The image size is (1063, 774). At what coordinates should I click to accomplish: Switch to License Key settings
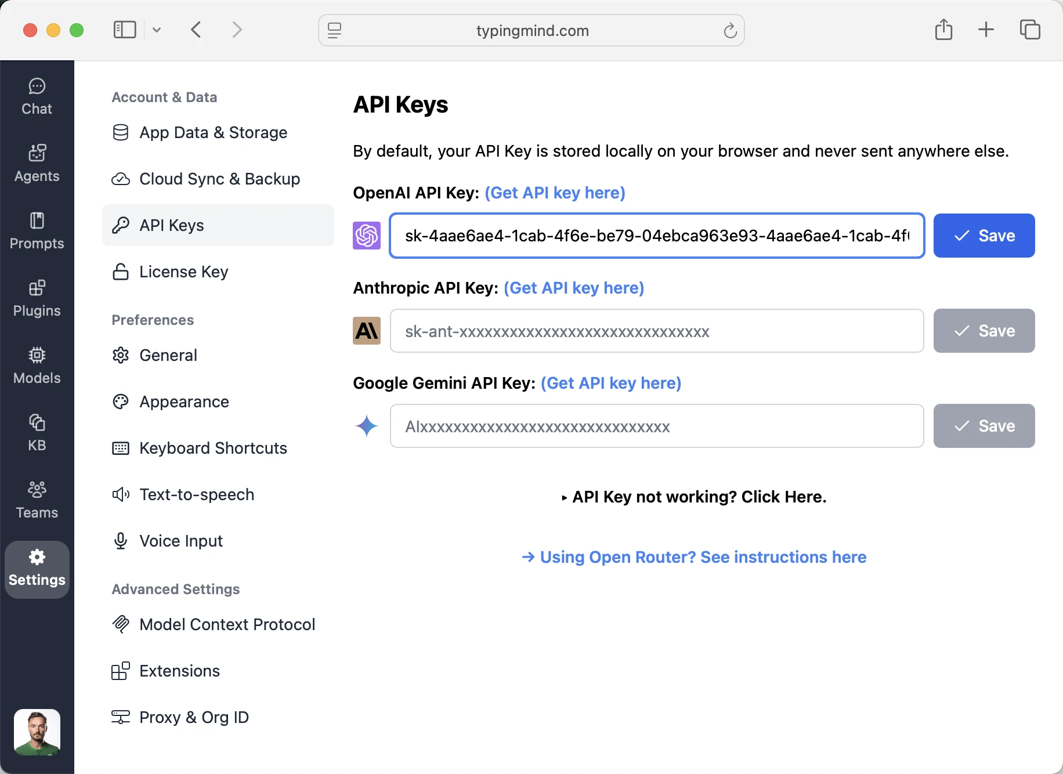click(x=183, y=272)
